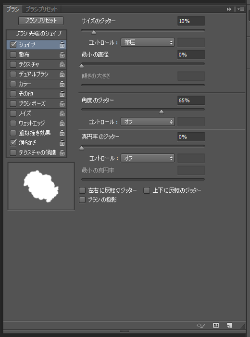Select the 散布 row label
250x337 pixels.
click(x=24, y=55)
